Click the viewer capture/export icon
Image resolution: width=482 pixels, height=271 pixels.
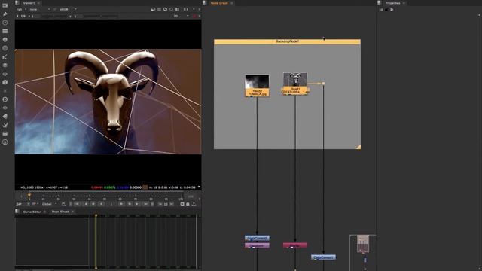[194, 204]
